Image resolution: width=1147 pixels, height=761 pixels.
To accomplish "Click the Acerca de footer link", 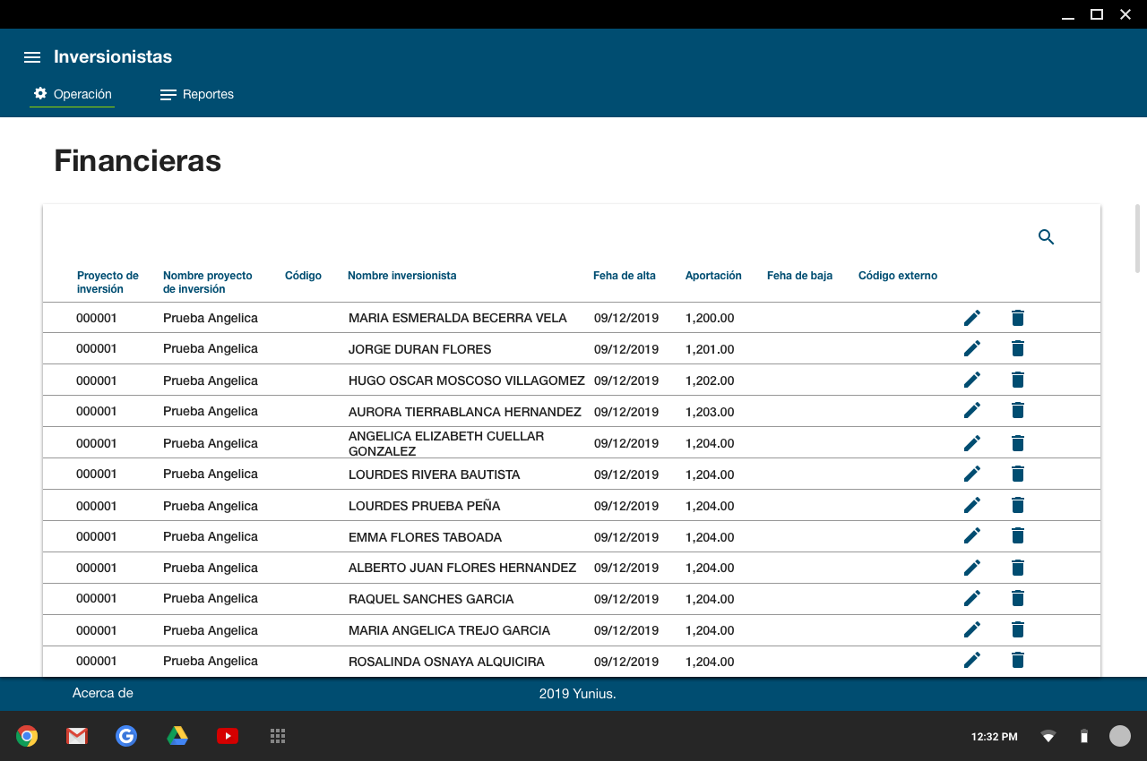I will (103, 693).
